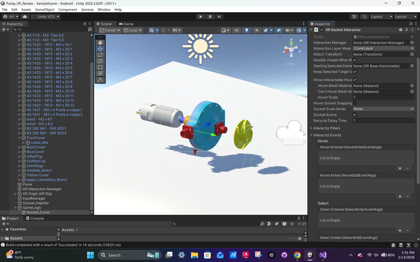Select the Rect transform tool

coord(100,67)
